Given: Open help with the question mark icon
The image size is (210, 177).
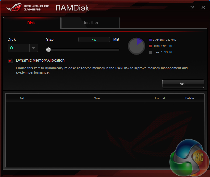Looking at the screenshot, I should 192,8.
